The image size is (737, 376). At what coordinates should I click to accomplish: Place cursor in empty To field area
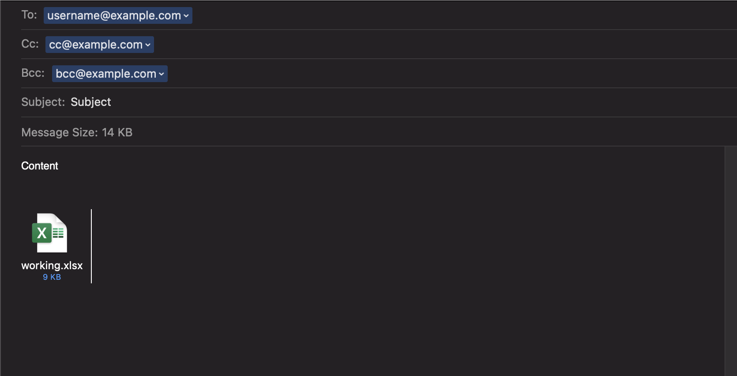tap(463, 15)
